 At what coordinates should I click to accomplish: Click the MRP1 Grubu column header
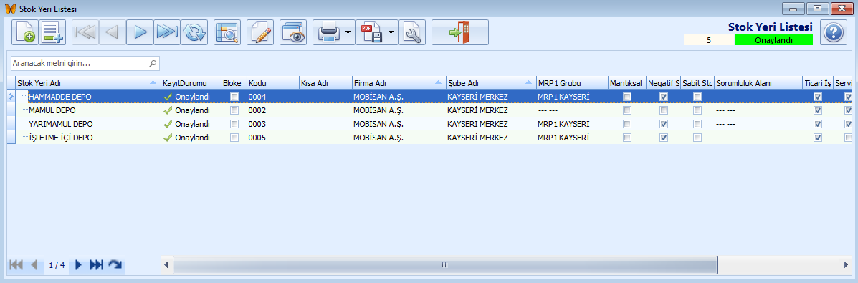pos(572,82)
